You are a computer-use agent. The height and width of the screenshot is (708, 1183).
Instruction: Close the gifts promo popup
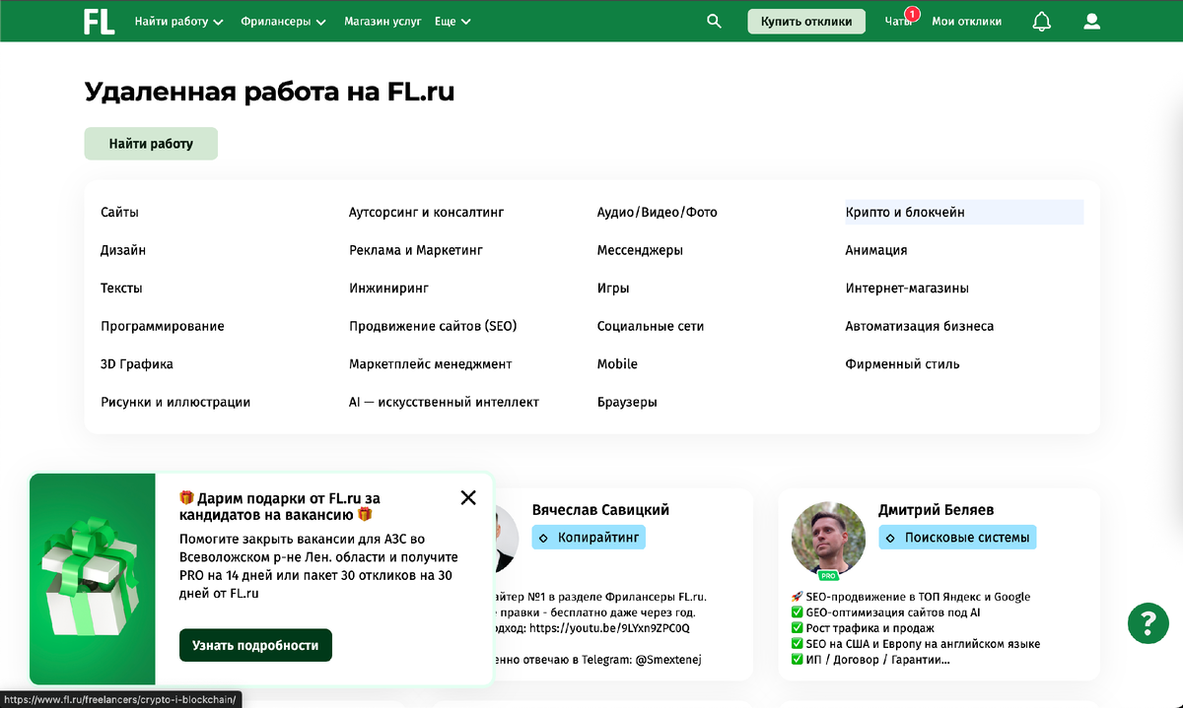click(468, 497)
